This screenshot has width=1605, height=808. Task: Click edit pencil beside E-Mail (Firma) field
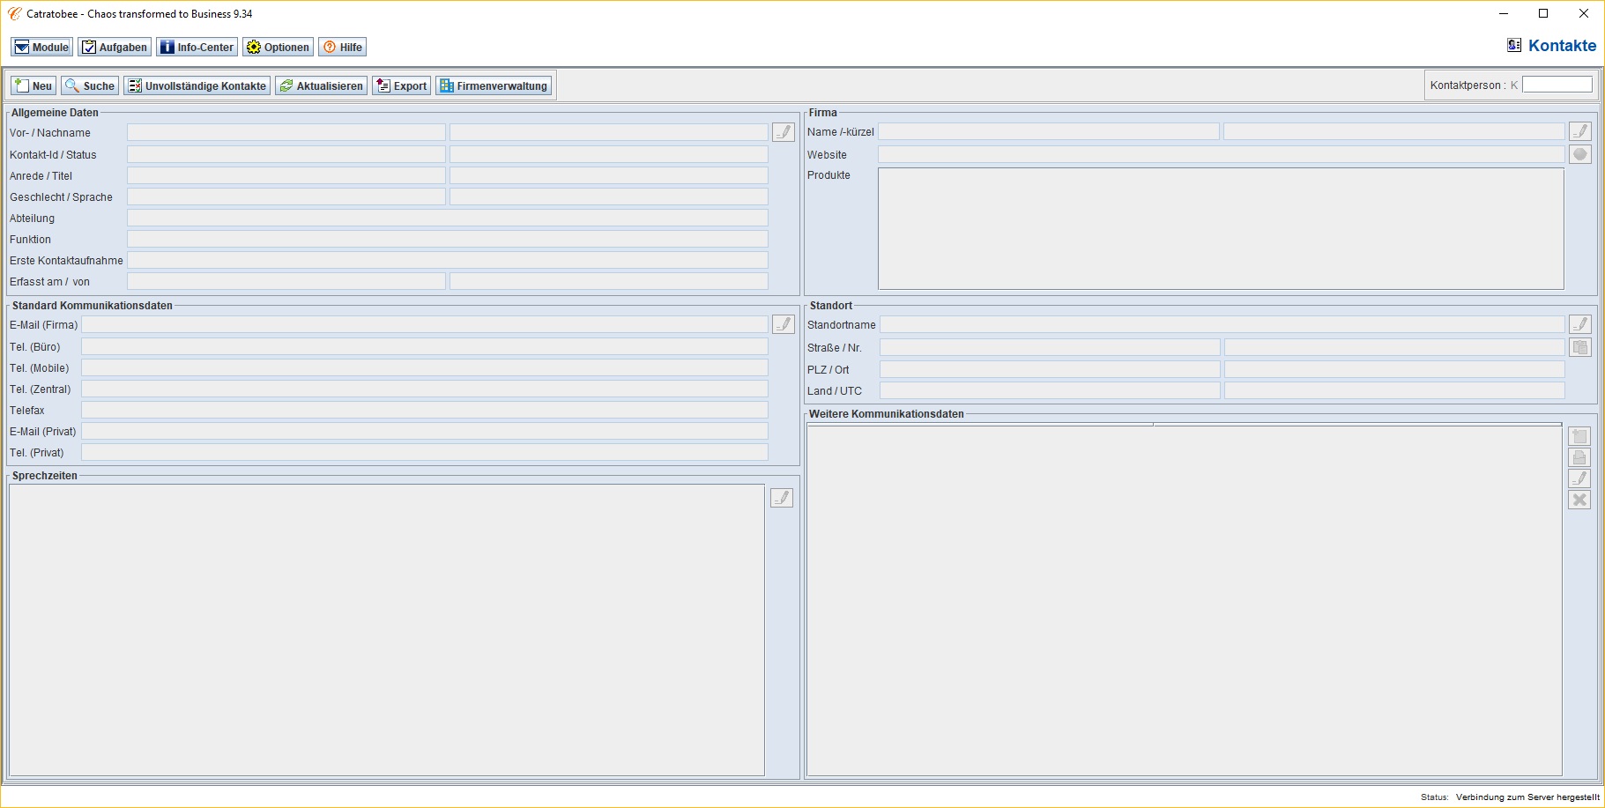(783, 324)
